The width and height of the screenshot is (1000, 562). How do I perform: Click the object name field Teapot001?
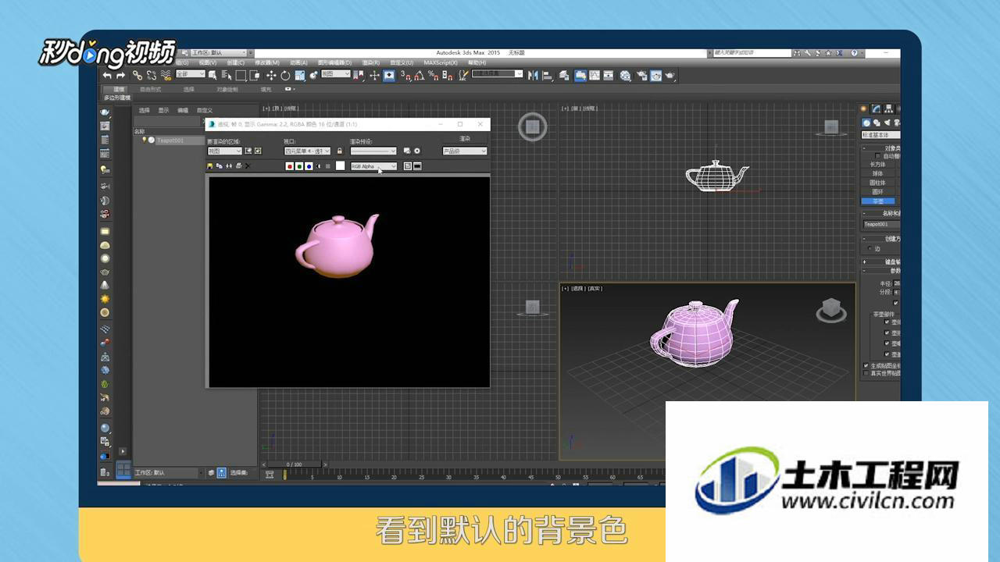coord(881,223)
